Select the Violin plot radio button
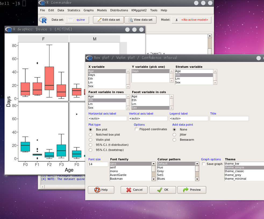Viewport: 264px width, 219px height. coord(90,140)
